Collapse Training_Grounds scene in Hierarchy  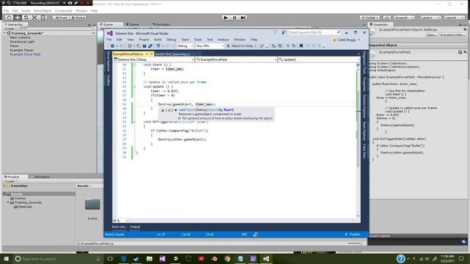(4, 33)
